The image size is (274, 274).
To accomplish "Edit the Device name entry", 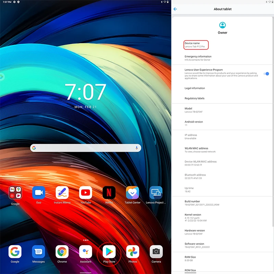I will [x=196, y=45].
